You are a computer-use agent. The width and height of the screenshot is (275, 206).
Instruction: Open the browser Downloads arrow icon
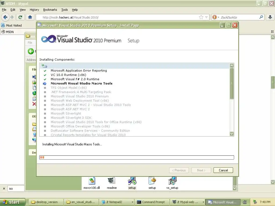pyautogui.click(x=270, y=17)
